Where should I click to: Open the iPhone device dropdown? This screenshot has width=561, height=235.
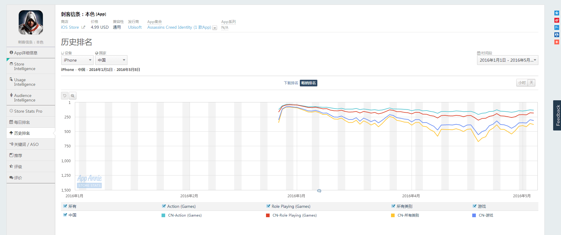pyautogui.click(x=77, y=60)
